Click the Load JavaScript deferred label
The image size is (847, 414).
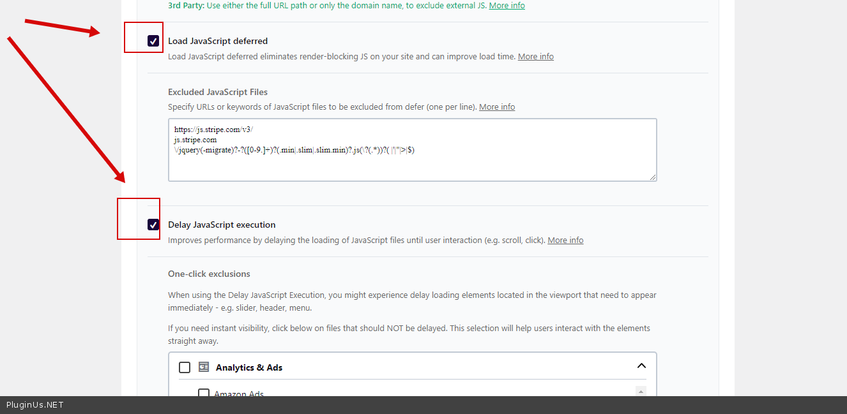[x=218, y=41]
